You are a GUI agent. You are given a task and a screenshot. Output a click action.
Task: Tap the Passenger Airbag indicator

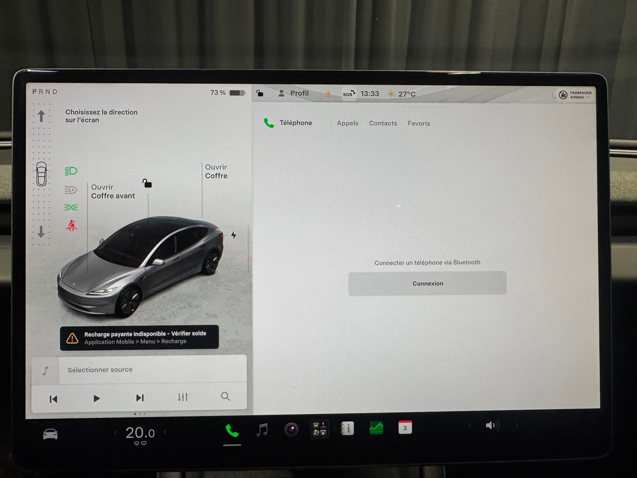pos(575,95)
